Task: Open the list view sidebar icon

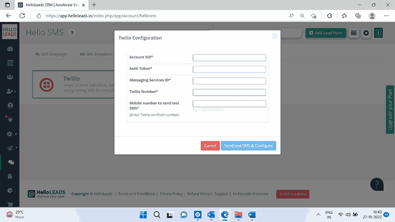Action: [10, 63]
